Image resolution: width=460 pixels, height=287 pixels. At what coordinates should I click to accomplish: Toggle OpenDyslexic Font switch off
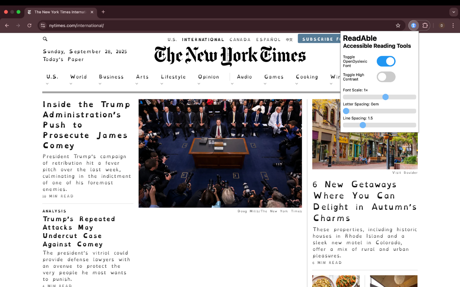tap(386, 61)
